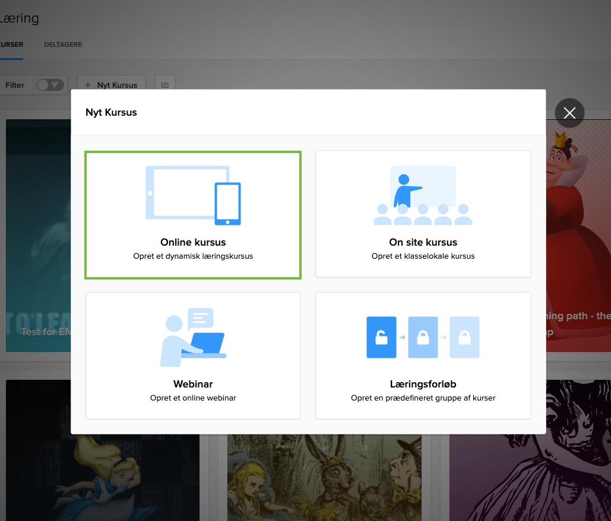Viewport: 611px width, 521px height.
Task: Select the 'Webinar' heading text
Action: click(193, 384)
